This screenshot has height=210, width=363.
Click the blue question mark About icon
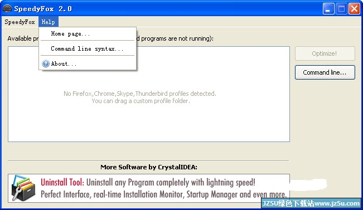46,64
